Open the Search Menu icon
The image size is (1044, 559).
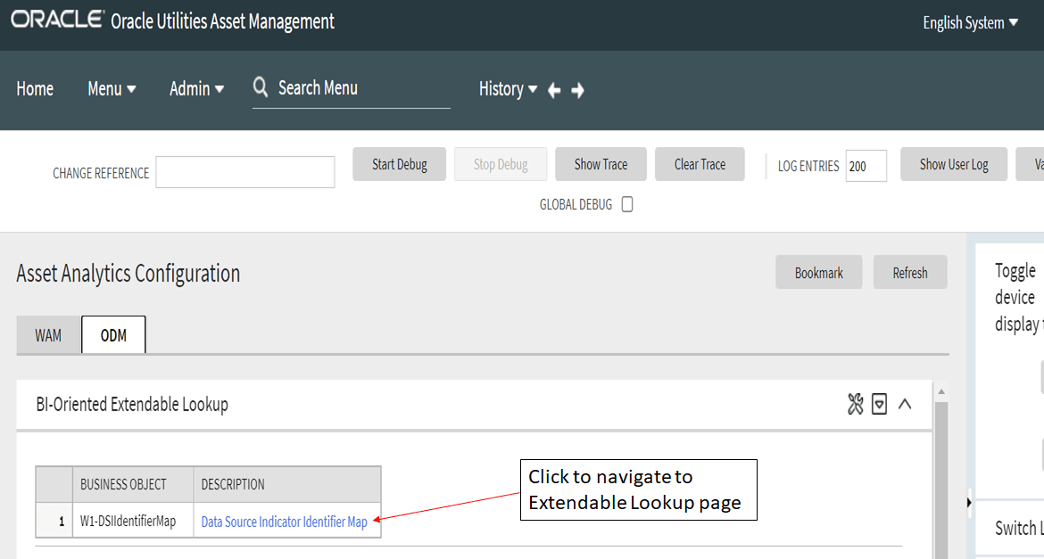[260, 87]
